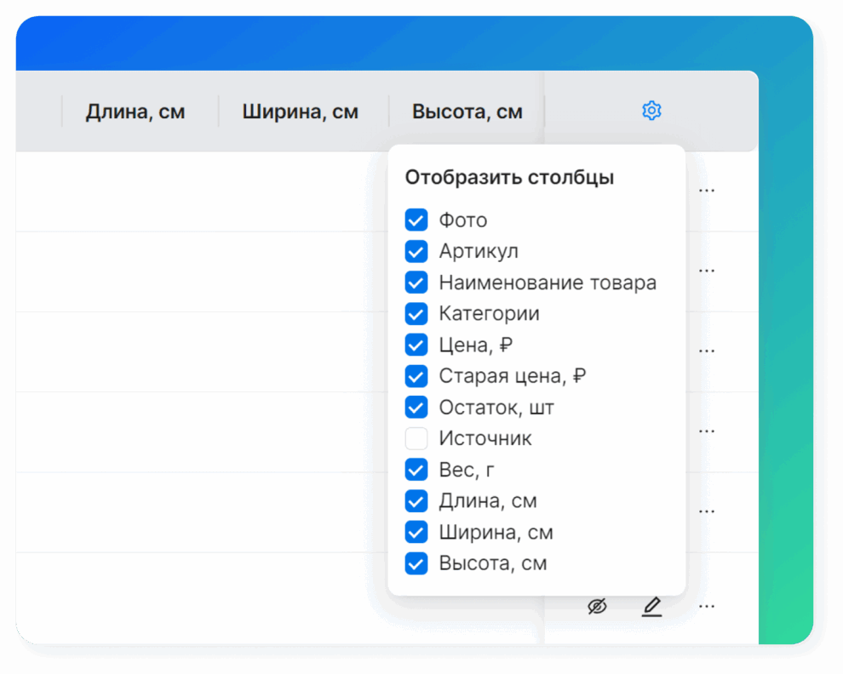Uncheck the Артикул column checkbox

pos(416,252)
